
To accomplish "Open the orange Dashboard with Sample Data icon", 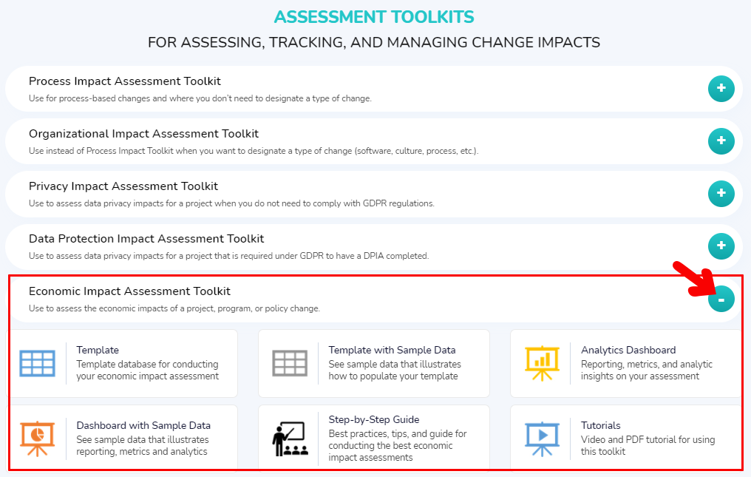I will point(38,439).
